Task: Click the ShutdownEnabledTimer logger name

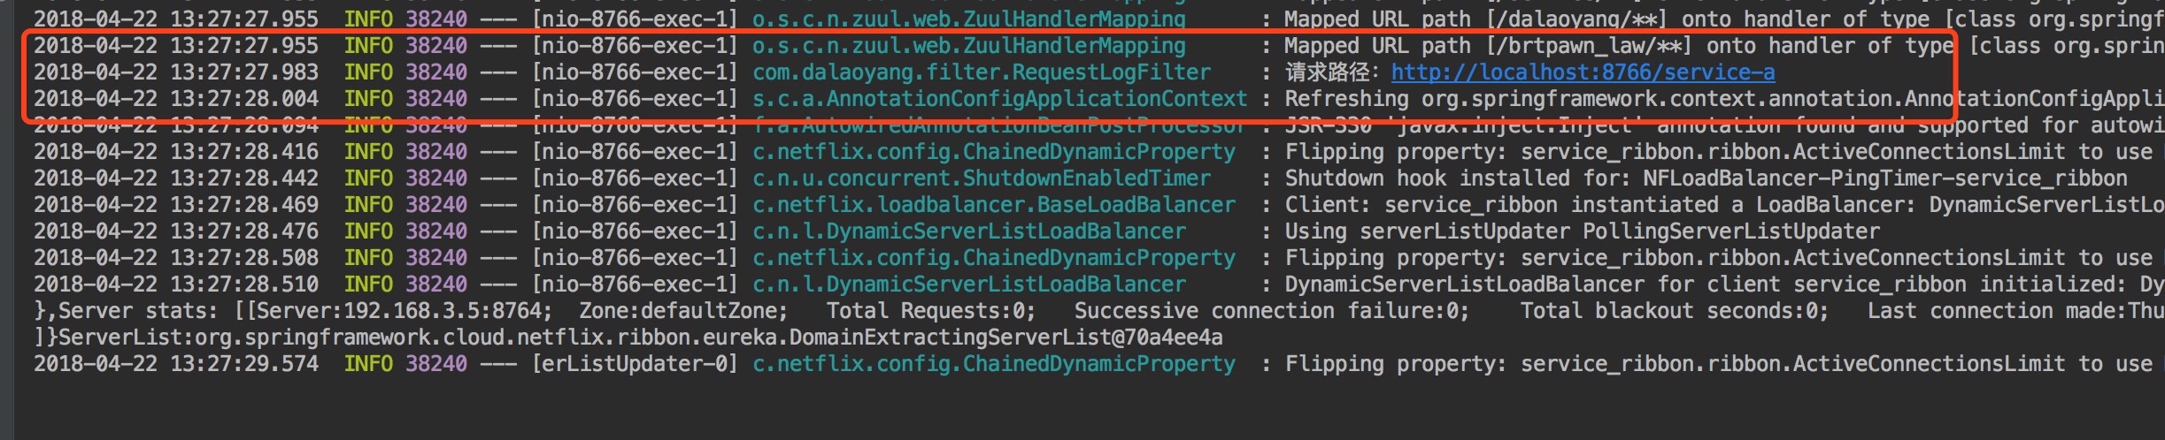Action: point(982,178)
